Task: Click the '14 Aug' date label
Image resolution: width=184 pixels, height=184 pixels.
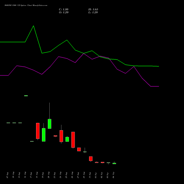Action: (25, 175)
